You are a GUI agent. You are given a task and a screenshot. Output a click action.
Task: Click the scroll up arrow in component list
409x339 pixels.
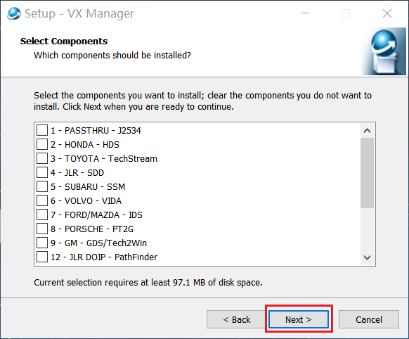[x=367, y=131]
